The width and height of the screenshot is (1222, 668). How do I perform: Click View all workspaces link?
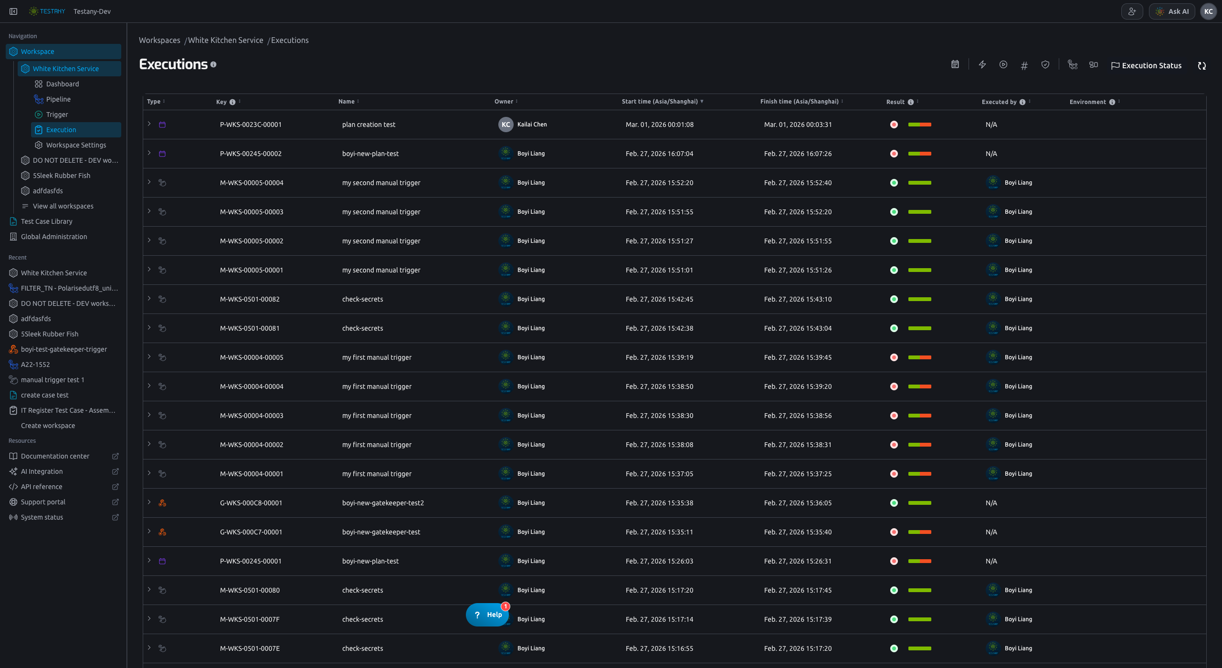point(63,206)
